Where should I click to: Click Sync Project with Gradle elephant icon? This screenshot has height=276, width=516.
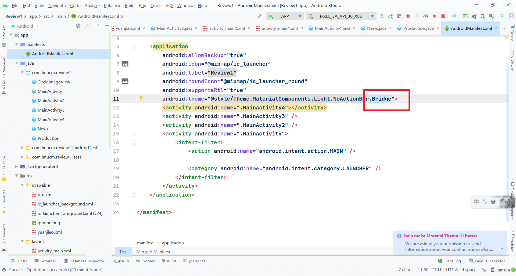pos(474,16)
